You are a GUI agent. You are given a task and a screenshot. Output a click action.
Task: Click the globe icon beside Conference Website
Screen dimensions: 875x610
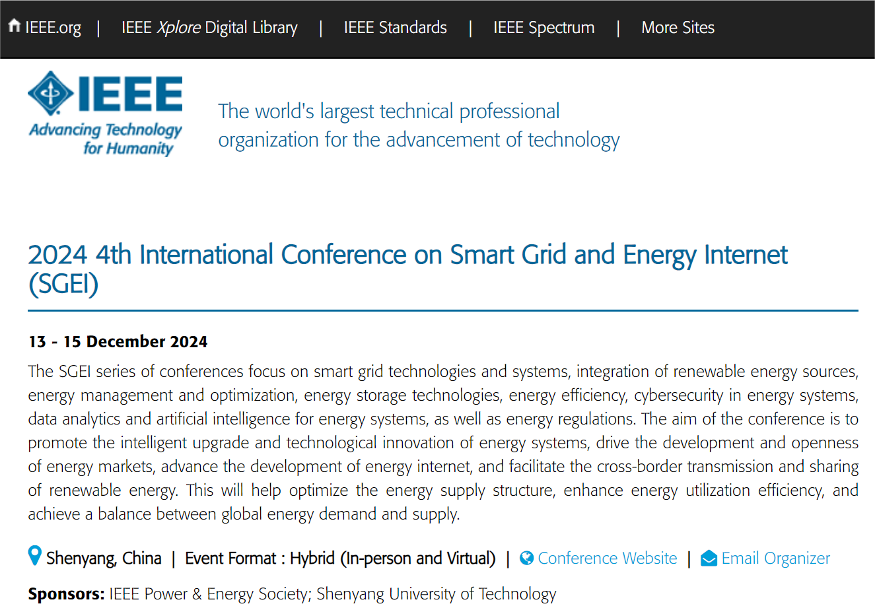(x=526, y=559)
